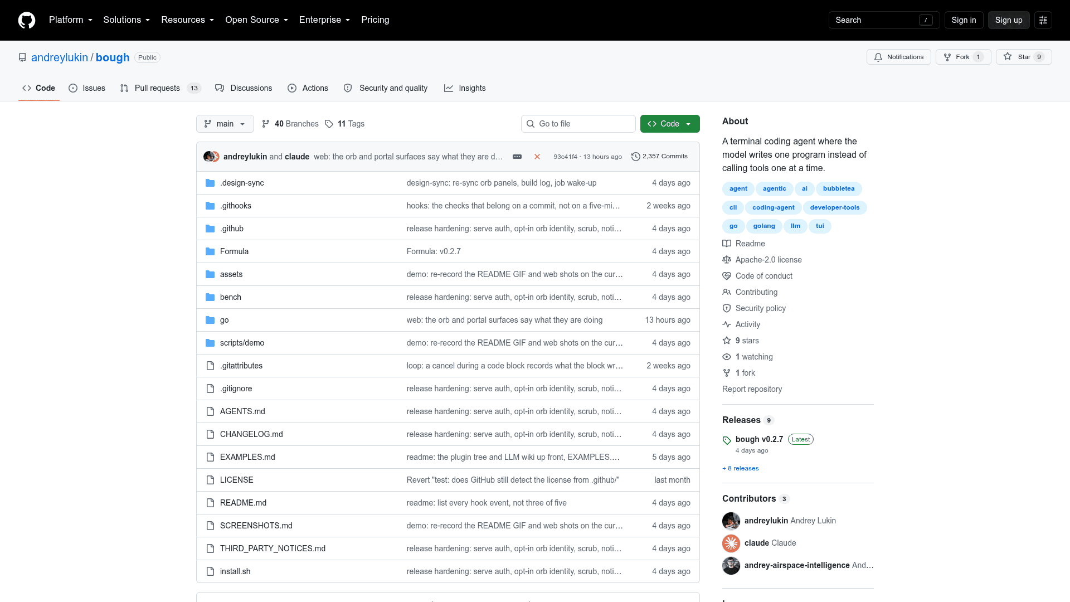Click the .design-sync folder icon
Screen dimensions: 1070x602
[x=210, y=183]
